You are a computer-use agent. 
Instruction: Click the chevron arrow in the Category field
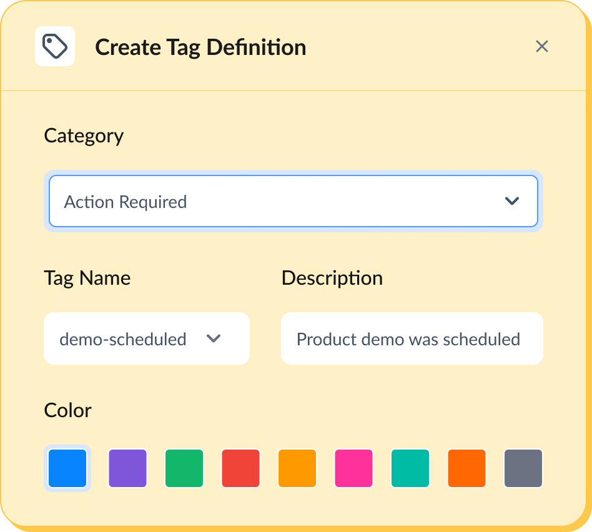[512, 201]
